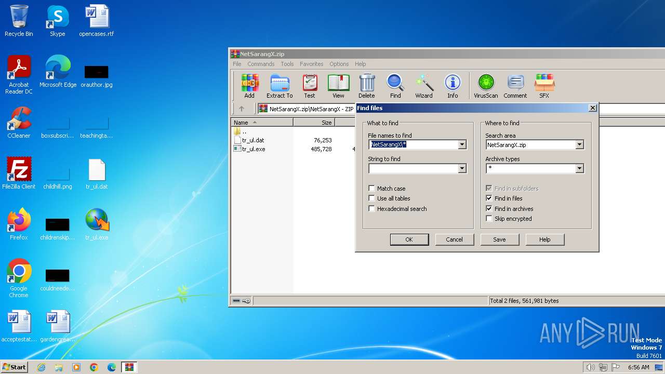The height and width of the screenshot is (374, 665).
Task: Click the Find magnifier toolbar icon
Action: (x=395, y=86)
